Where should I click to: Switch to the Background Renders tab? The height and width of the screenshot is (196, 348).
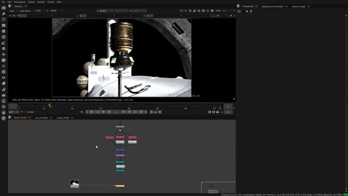[272, 7]
